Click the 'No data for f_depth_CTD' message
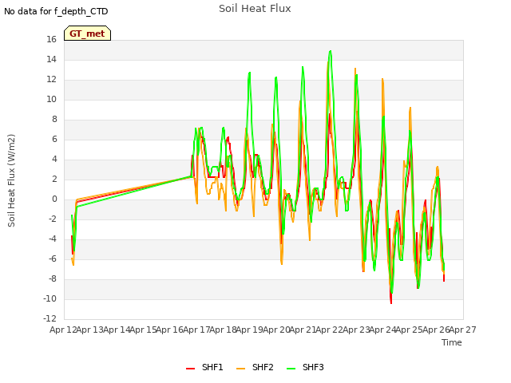 56,11
